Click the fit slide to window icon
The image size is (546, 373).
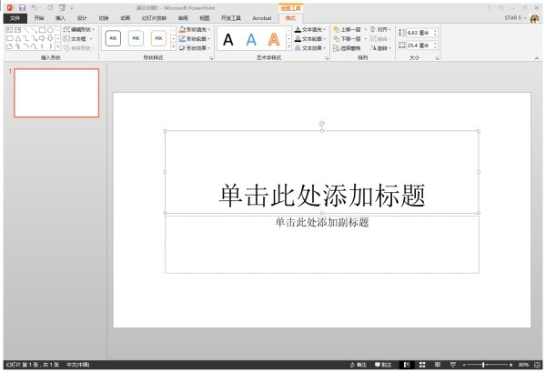(537, 364)
